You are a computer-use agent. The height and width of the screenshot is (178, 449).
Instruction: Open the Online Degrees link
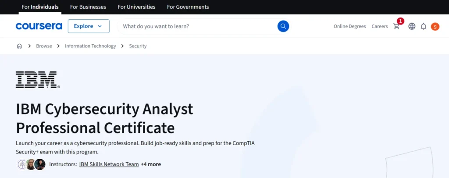click(x=349, y=26)
